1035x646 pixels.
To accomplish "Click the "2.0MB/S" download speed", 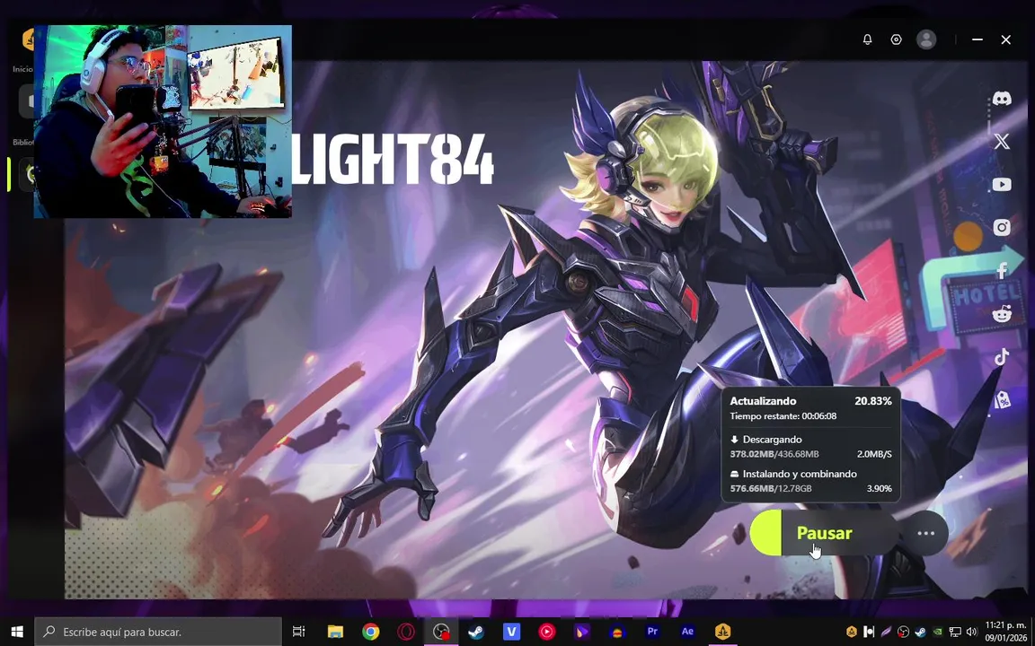I will click(874, 454).
